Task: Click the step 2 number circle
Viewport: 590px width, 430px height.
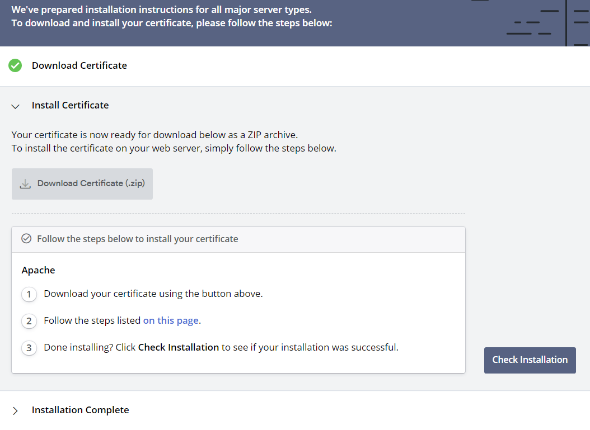Action: click(x=29, y=321)
